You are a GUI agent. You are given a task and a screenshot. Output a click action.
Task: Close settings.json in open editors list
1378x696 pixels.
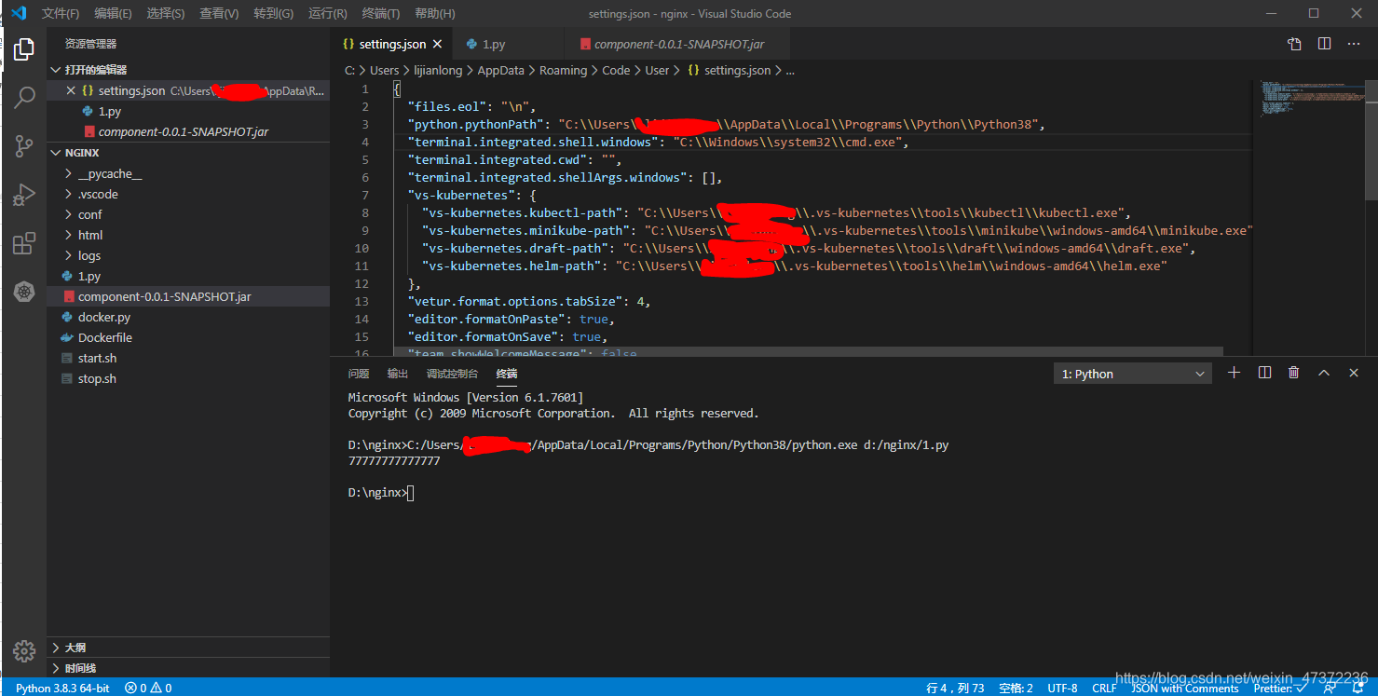pos(71,90)
